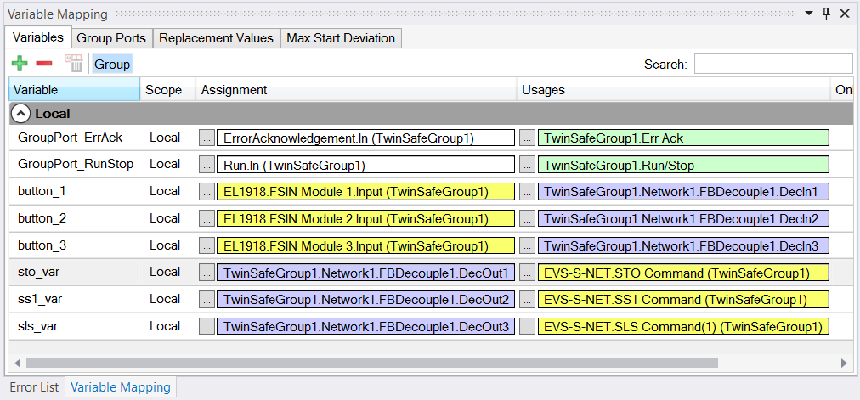Browse assignment for GroupPort_RunStop
This screenshot has height=400, width=860.
click(x=207, y=165)
